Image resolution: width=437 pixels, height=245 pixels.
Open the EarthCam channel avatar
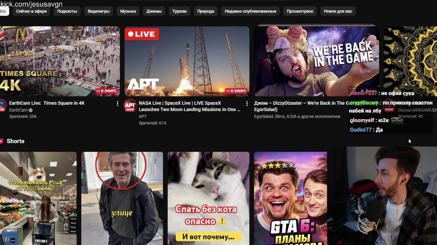(2, 106)
